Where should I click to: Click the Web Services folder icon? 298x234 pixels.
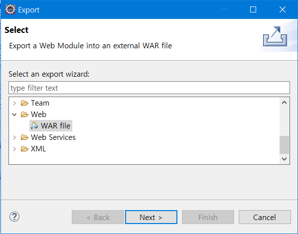click(x=24, y=137)
